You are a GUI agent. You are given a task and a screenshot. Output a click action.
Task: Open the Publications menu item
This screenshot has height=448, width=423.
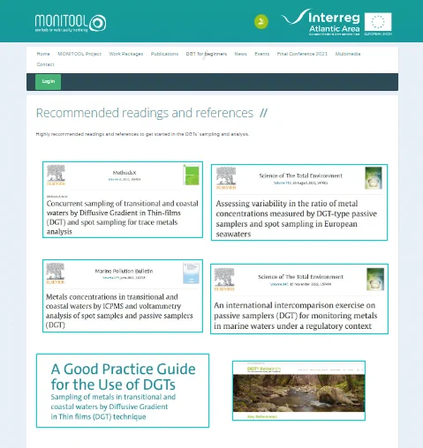point(164,54)
